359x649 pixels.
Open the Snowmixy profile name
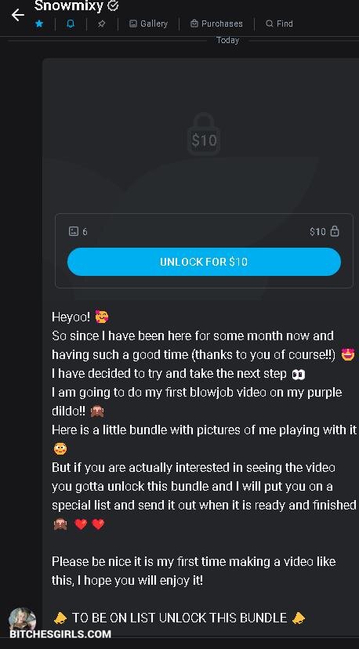point(68,5)
